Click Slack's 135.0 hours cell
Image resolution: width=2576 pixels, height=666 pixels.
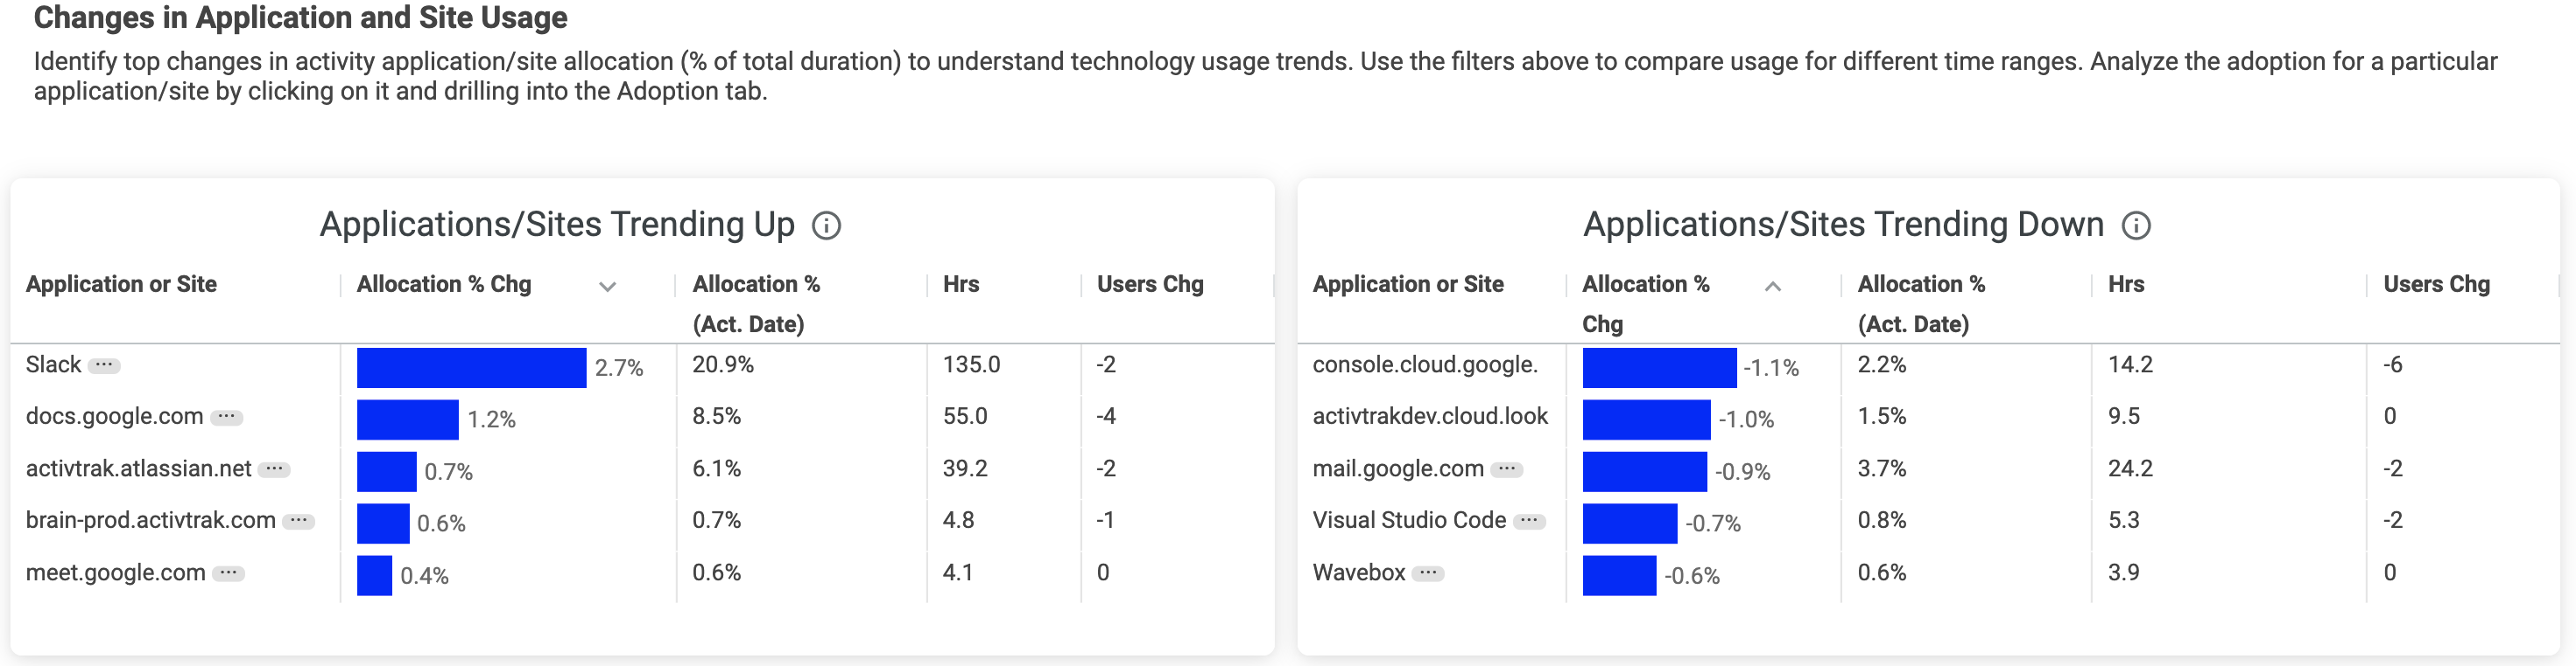971,364
